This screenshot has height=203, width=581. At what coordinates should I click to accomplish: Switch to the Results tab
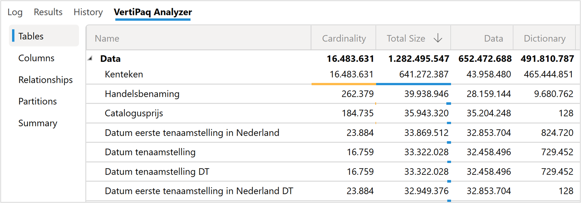click(48, 12)
